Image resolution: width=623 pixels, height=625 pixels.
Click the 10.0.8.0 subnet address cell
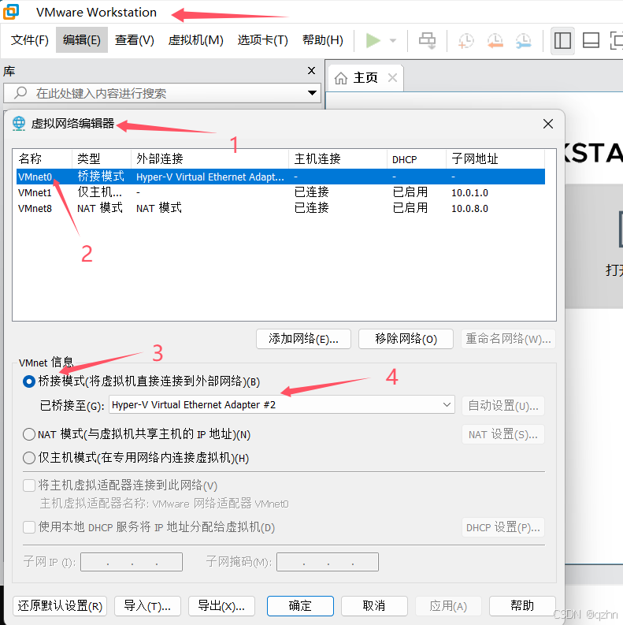point(469,209)
